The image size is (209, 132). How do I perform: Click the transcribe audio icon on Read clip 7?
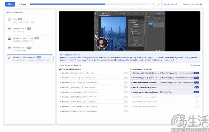tap(84, 107)
